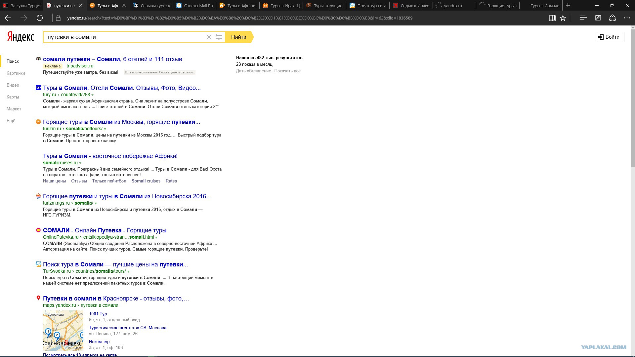Switch to the 'Отдых в Ираке' tab
The width and height of the screenshot is (635, 357).
click(x=411, y=6)
